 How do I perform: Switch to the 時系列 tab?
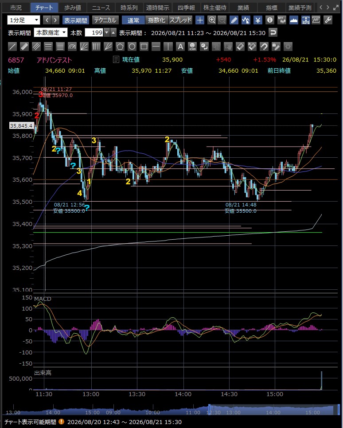point(129,8)
